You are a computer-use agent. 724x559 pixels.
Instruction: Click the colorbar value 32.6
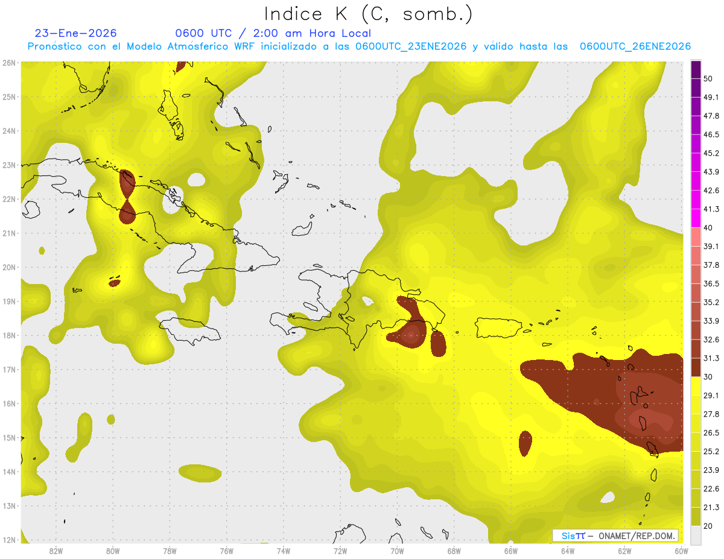pyautogui.click(x=711, y=340)
